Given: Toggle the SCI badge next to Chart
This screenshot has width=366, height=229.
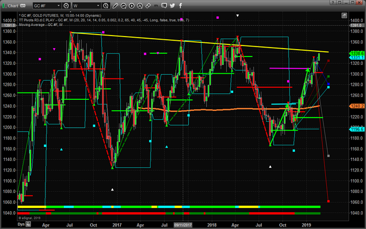Looking at the screenshot, I should click(22, 6).
